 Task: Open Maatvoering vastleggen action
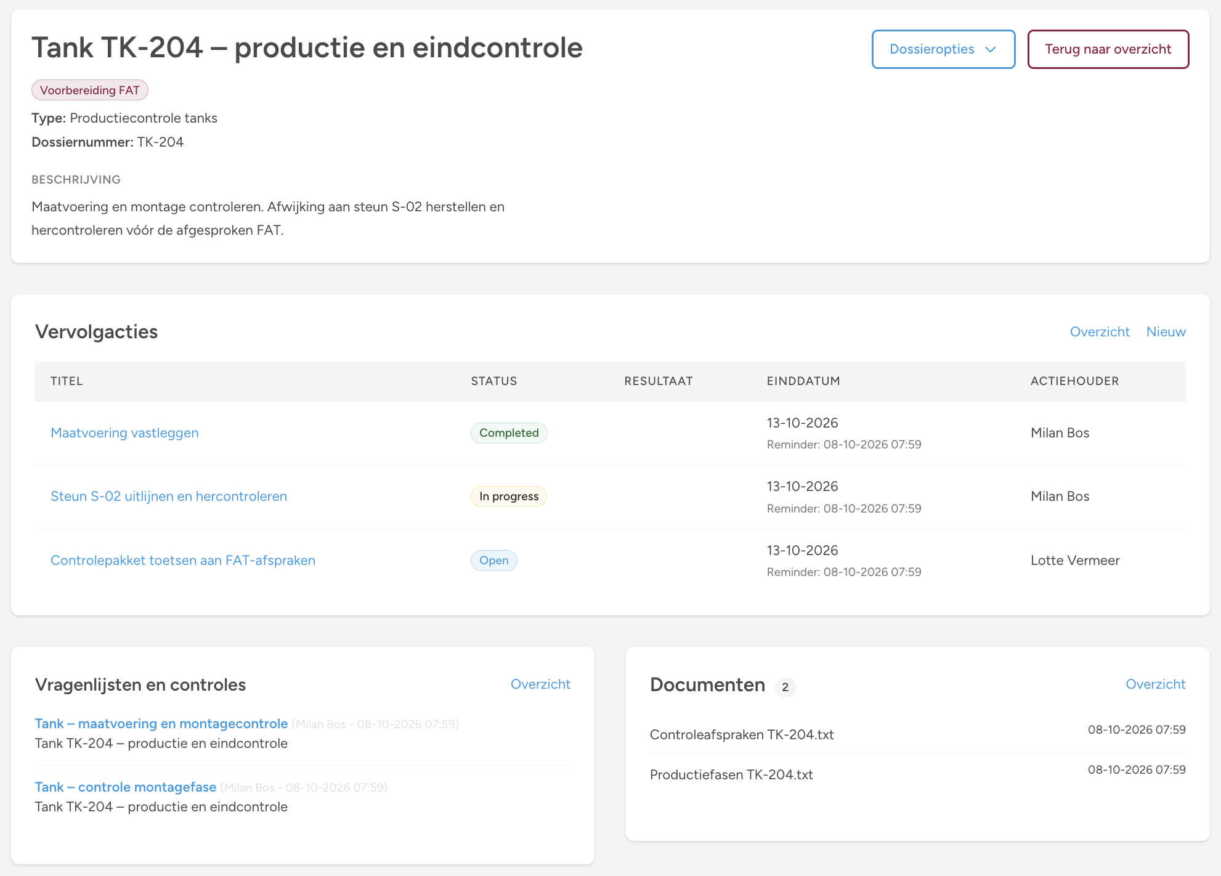[124, 432]
